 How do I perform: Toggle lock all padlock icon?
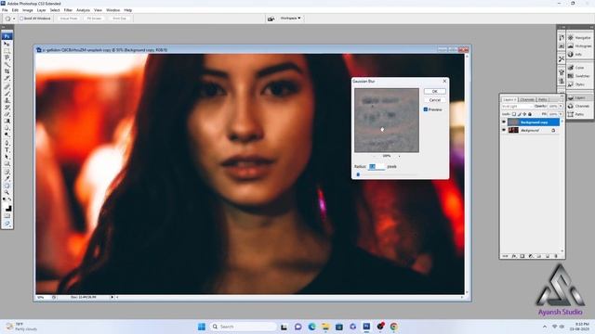[530, 114]
